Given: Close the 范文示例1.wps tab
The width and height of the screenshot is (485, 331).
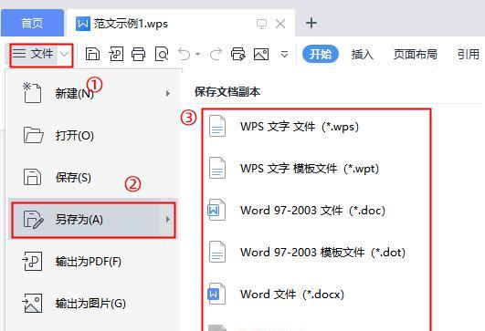Looking at the screenshot, I should point(280,24).
